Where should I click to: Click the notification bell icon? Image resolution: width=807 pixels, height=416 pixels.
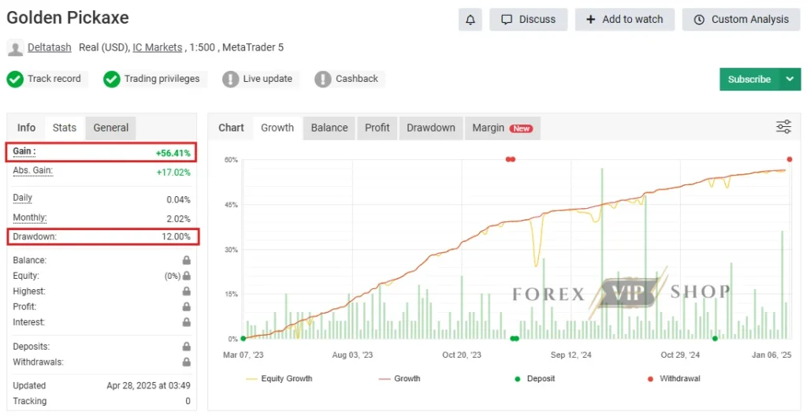[470, 20]
